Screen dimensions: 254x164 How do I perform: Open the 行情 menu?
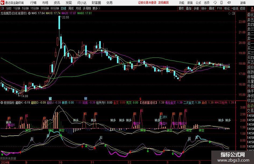click(x=33, y=3)
